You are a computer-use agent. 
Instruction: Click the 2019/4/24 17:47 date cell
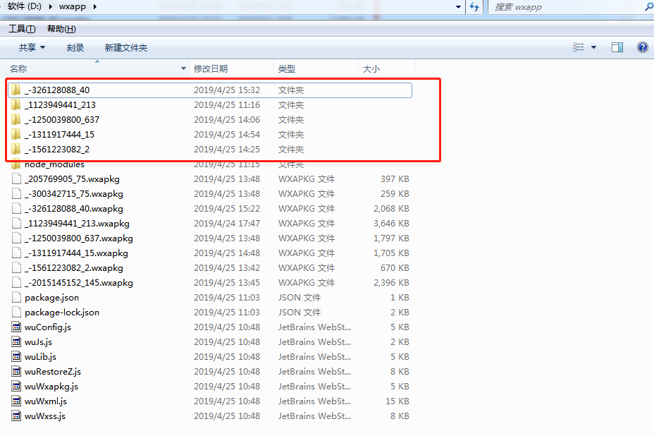(227, 224)
